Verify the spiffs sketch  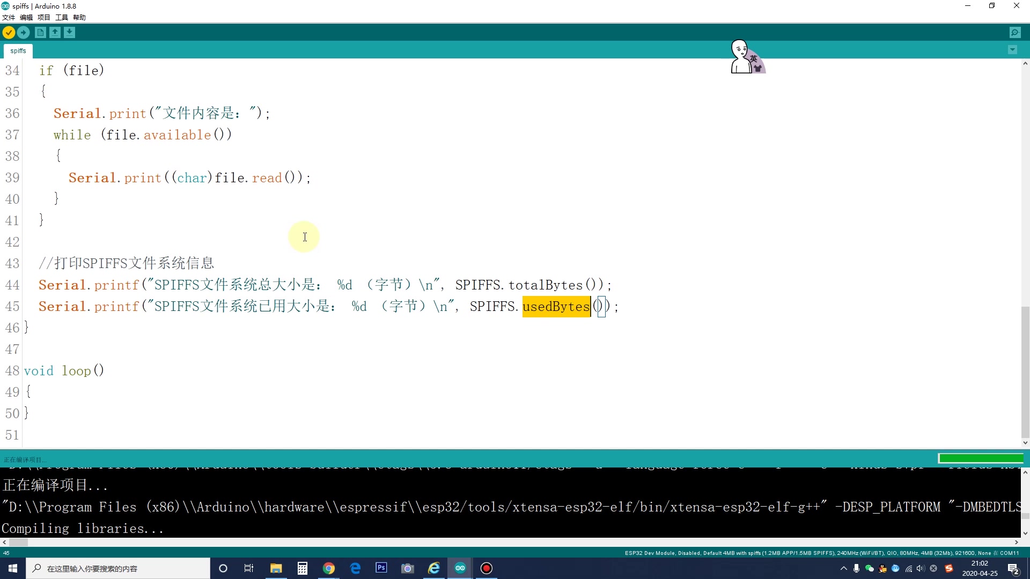[x=9, y=32]
